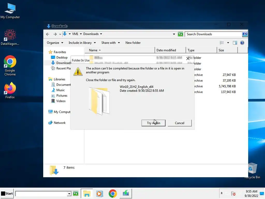Image resolution: width=265 pixels, height=199 pixels.
Task: Open recent locations arrow next to forward button
Action: [x=60, y=34]
